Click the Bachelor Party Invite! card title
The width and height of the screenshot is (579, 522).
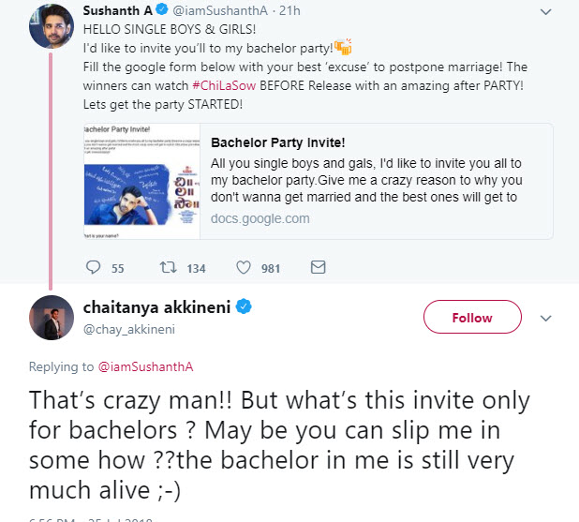pos(278,143)
